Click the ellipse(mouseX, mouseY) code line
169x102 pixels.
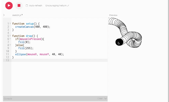[39, 54]
